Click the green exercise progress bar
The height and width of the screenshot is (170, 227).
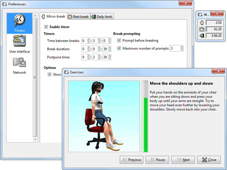[146, 125]
